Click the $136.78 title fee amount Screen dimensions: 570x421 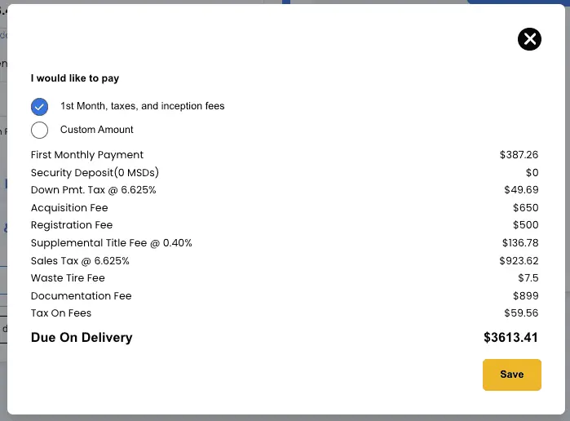tap(520, 243)
